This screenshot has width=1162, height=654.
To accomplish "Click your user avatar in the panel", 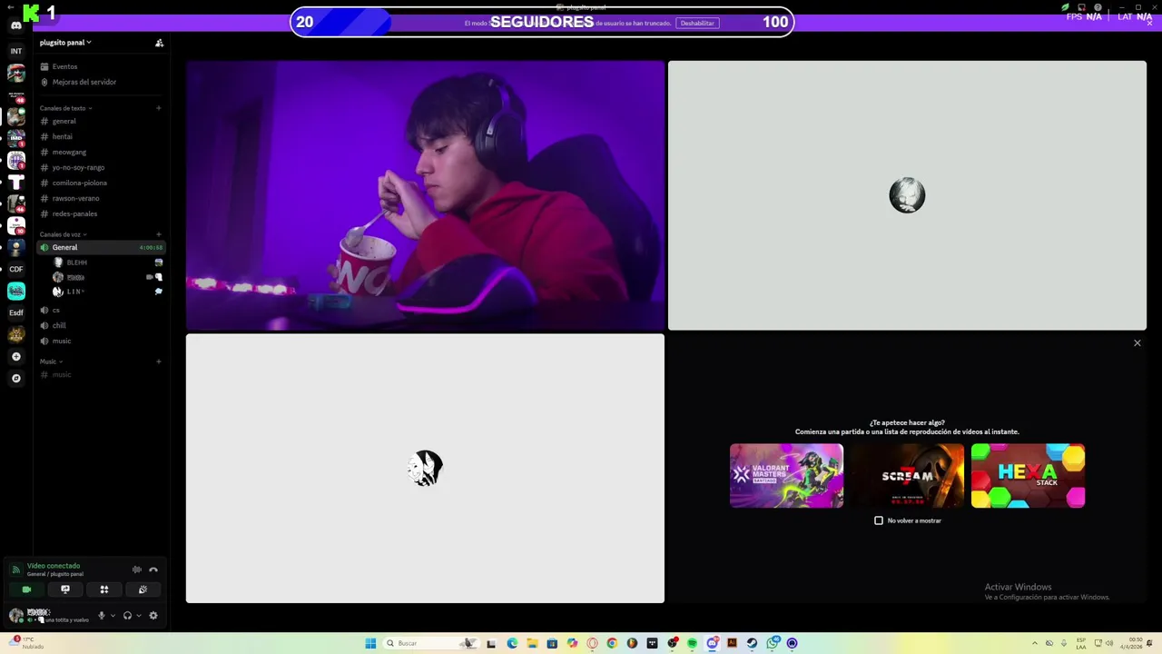I will pos(15,615).
